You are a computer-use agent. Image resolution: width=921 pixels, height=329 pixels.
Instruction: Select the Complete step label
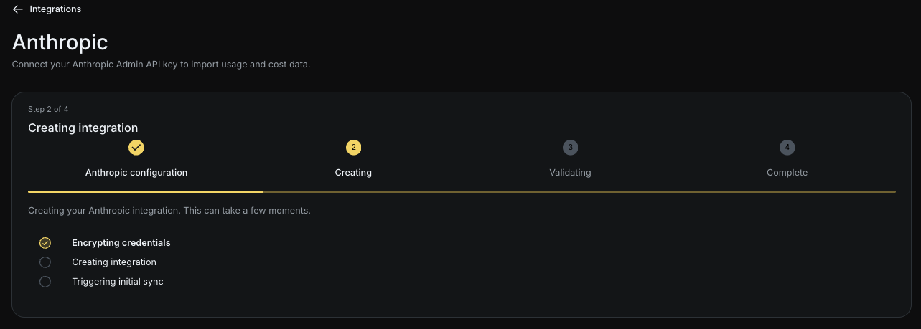[787, 173]
